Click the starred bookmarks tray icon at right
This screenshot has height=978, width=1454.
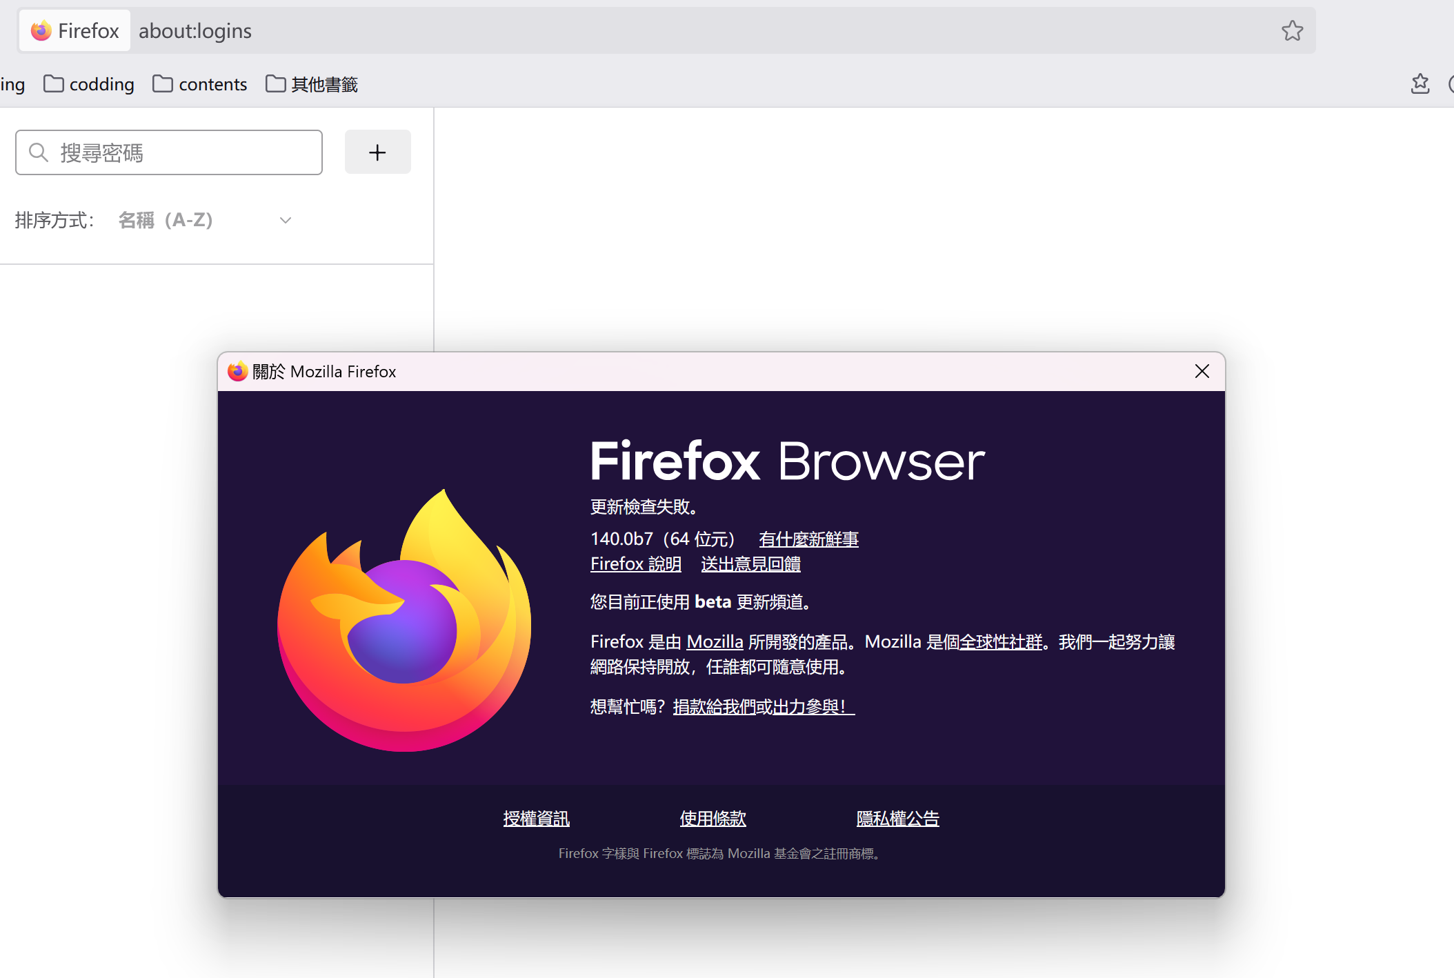pos(1420,83)
